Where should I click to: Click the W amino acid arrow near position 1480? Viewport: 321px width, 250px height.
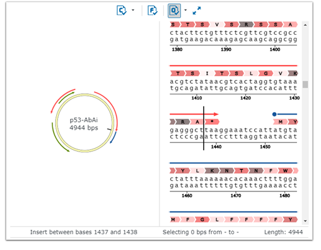click(x=285, y=171)
